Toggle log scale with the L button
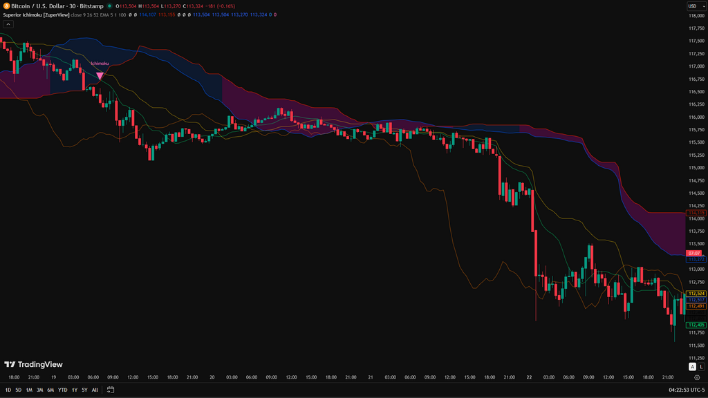This screenshot has width=708, height=398. (701, 366)
